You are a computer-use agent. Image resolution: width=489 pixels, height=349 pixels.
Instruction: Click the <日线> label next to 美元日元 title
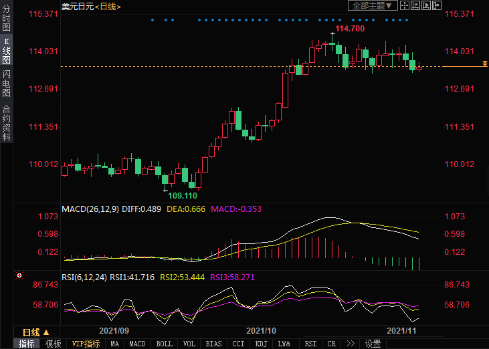coord(108,6)
